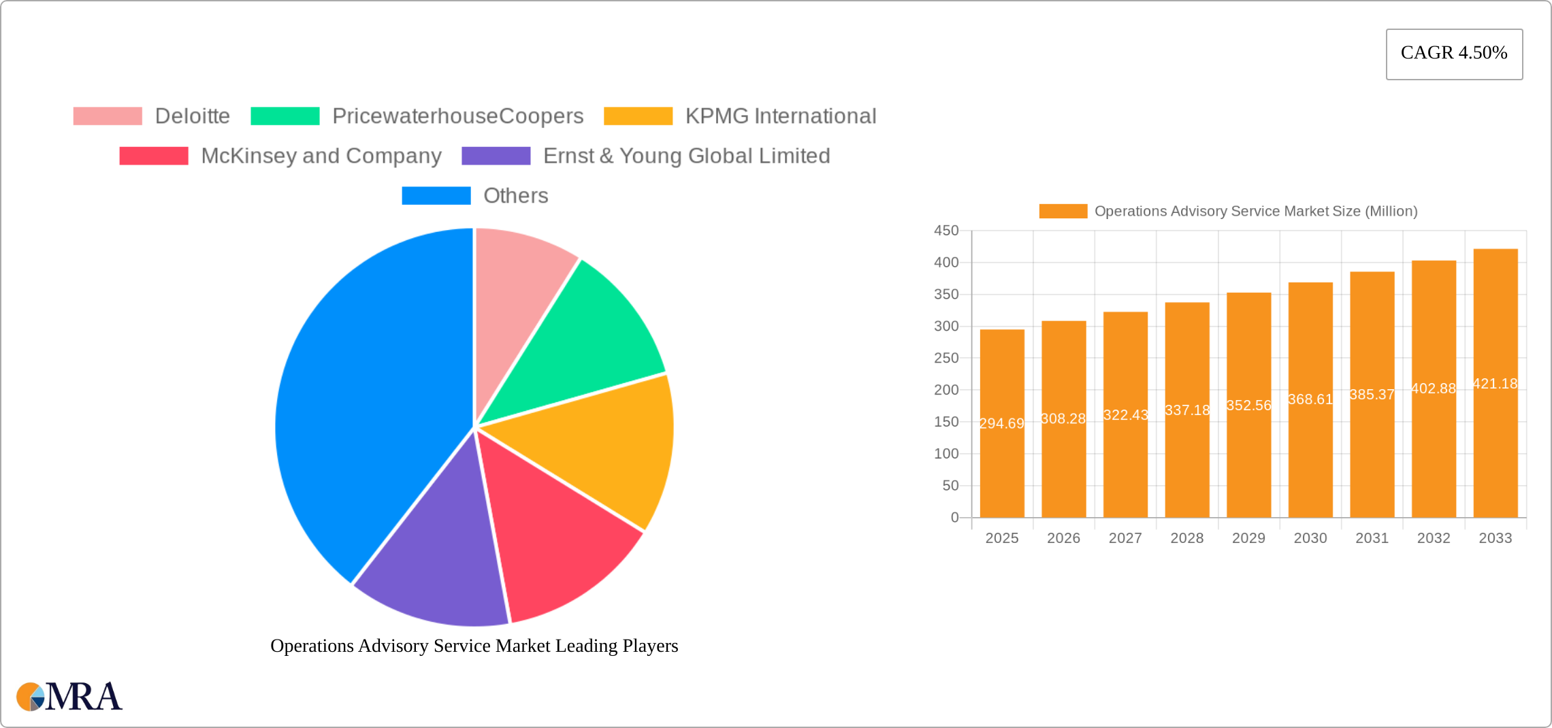
Task: Toggle the PricewaterhouseCoopers legend entry
Action: coord(417,116)
